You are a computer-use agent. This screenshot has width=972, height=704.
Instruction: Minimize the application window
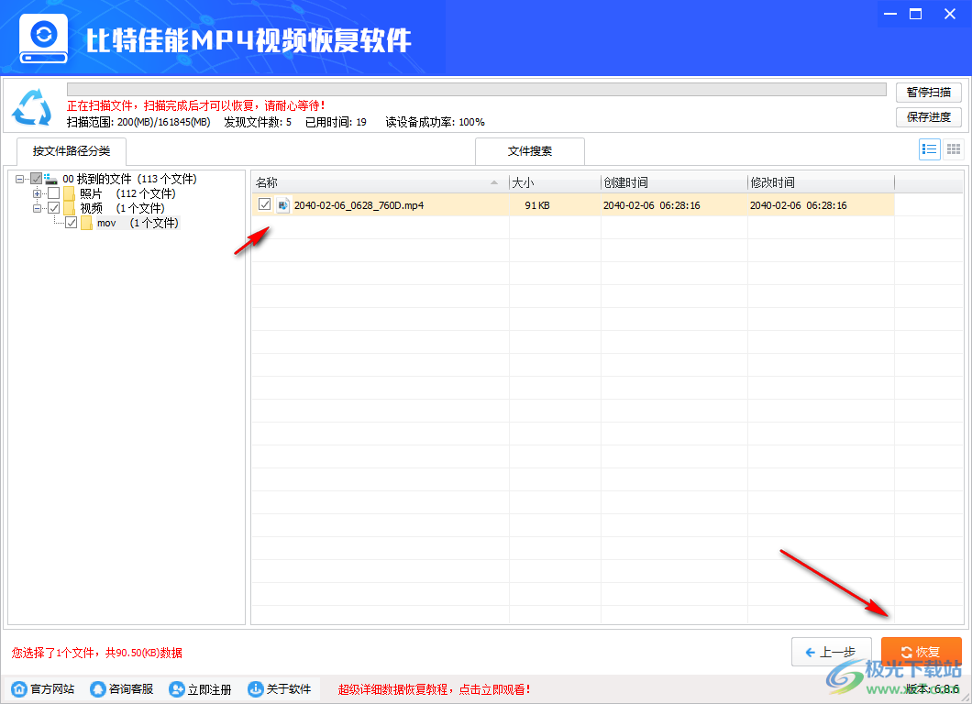click(x=890, y=14)
